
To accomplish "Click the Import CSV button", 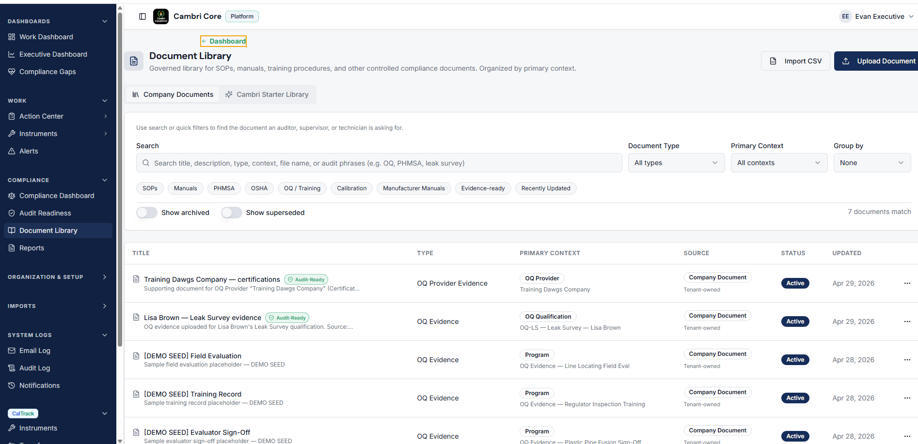I will click(795, 61).
